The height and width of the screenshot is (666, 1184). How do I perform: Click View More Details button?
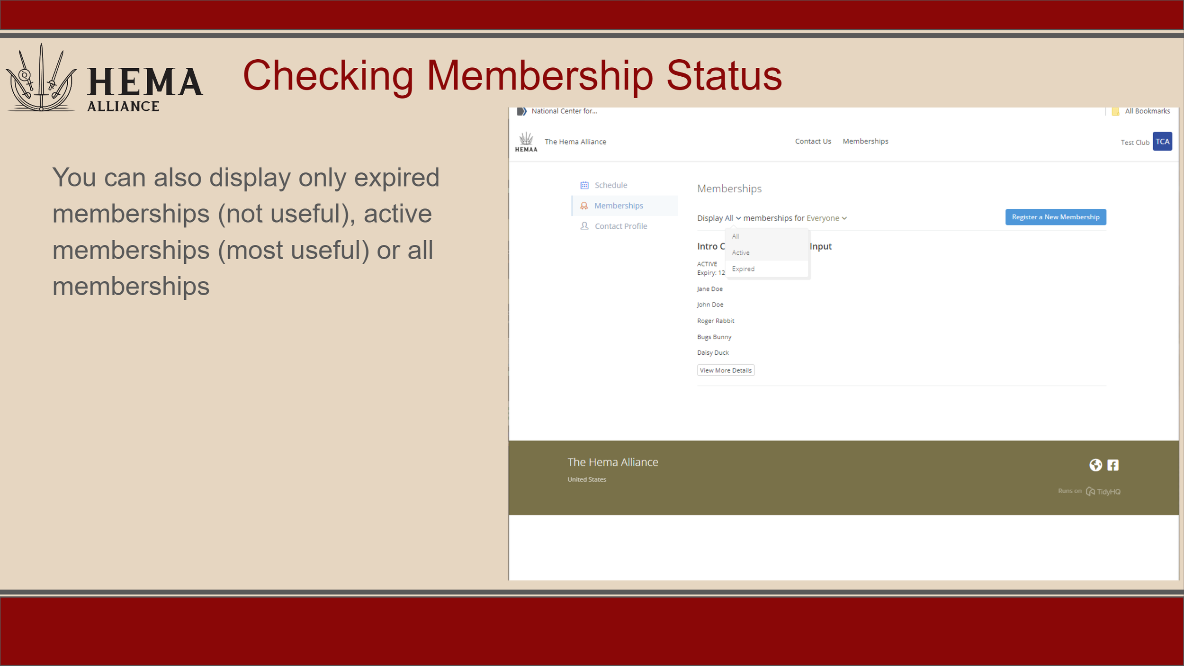(x=726, y=370)
